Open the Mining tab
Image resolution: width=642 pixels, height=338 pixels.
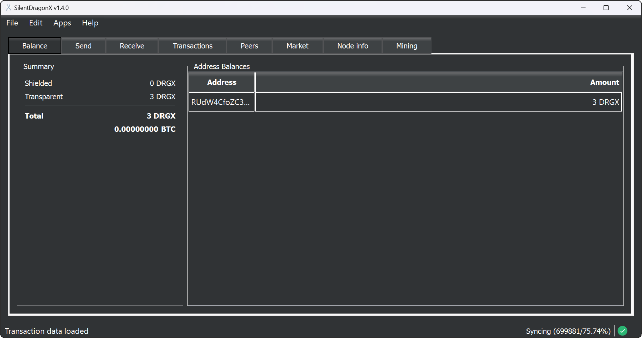pos(406,45)
